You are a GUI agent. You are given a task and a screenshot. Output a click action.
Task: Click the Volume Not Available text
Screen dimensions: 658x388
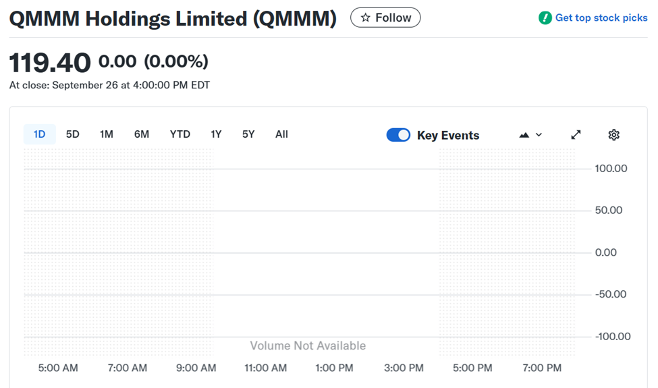(308, 345)
